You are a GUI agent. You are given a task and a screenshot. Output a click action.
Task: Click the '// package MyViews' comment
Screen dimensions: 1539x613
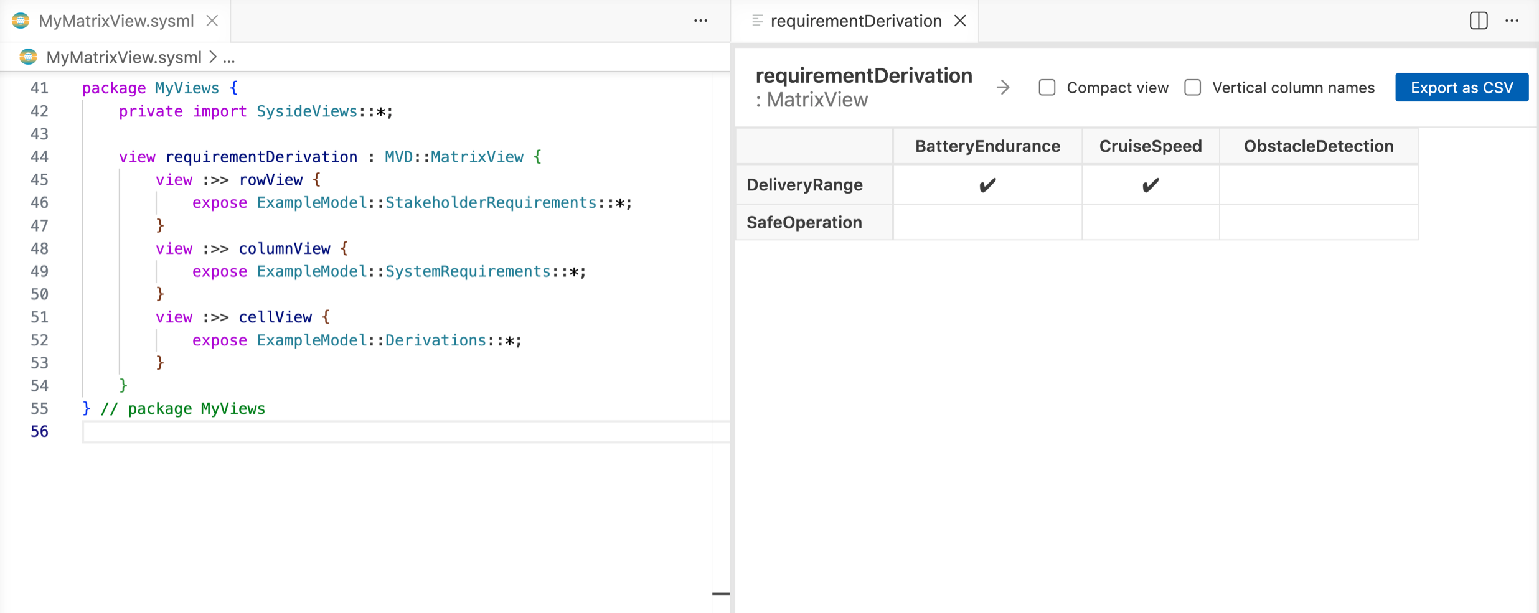click(183, 409)
